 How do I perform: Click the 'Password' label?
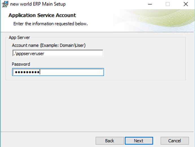(x=21, y=64)
